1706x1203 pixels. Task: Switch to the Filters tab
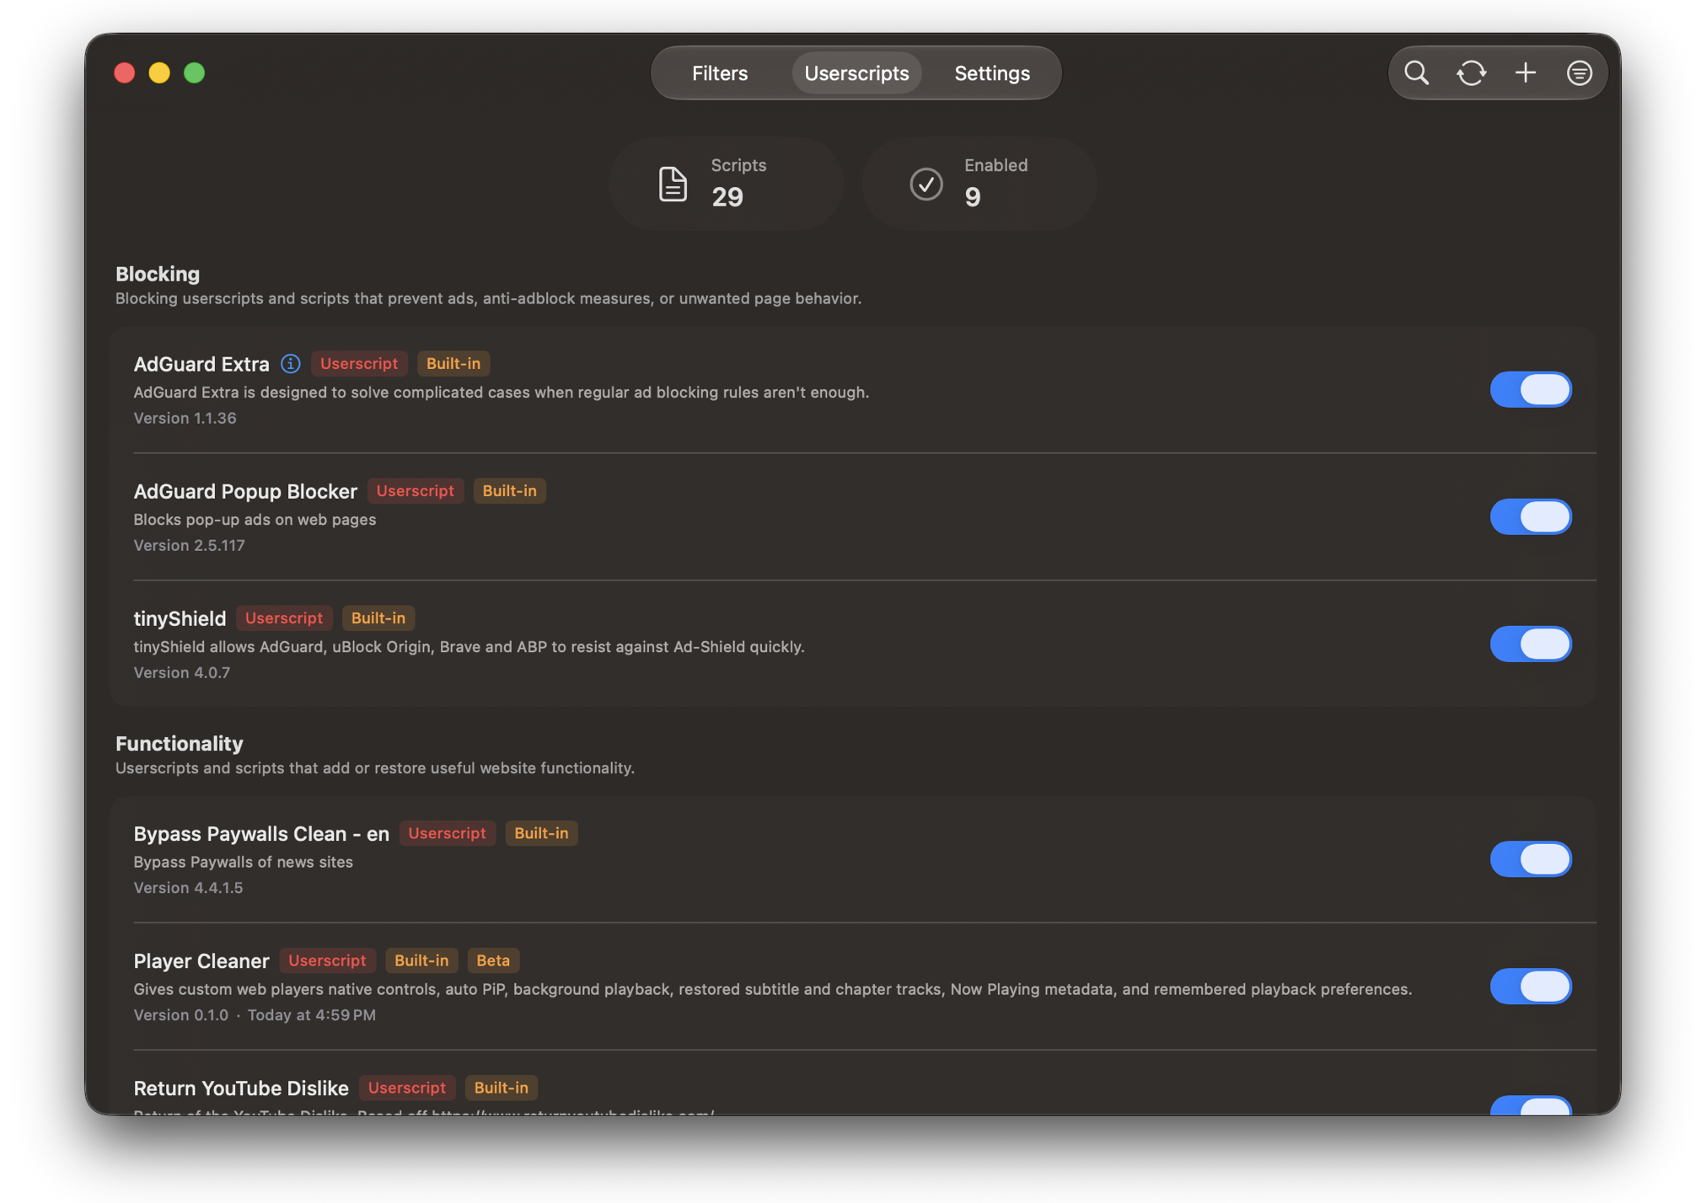pos(720,73)
